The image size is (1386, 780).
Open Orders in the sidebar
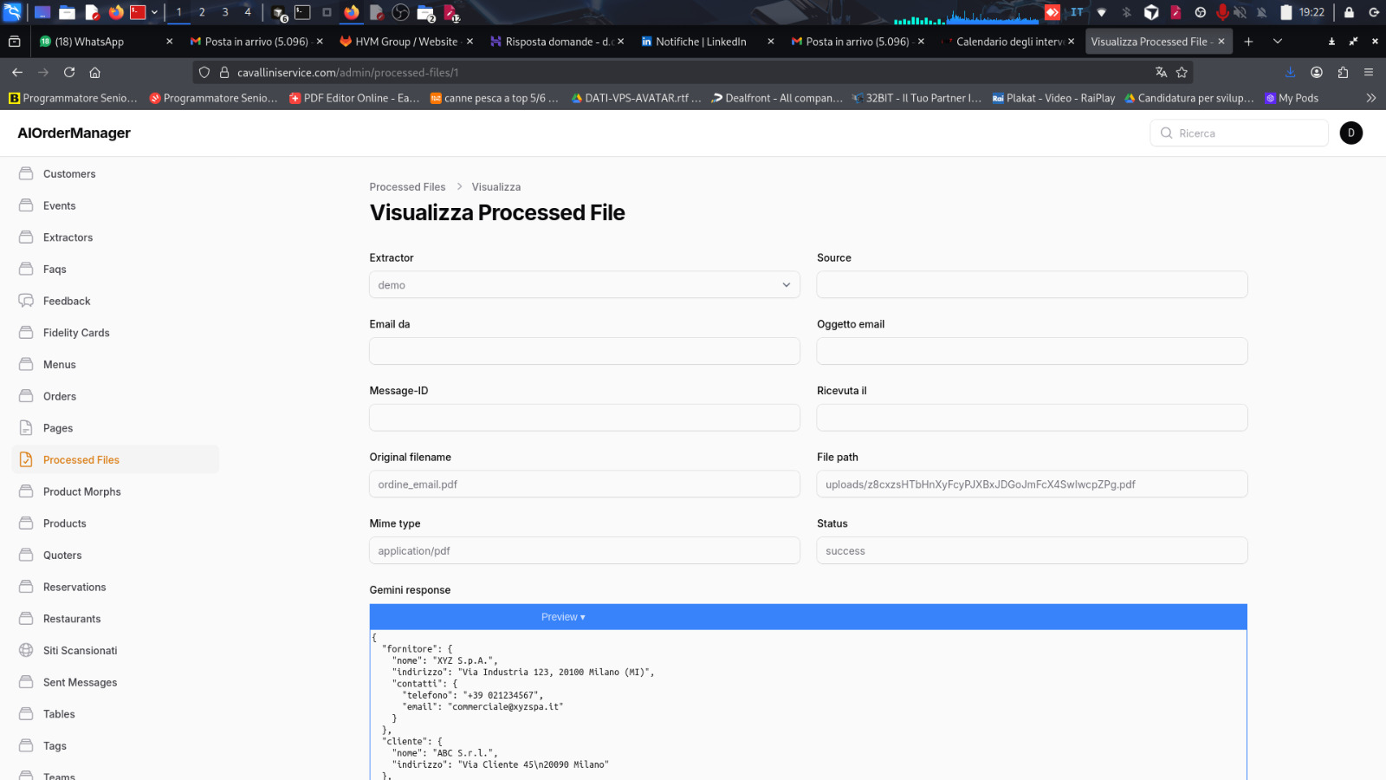60,396
